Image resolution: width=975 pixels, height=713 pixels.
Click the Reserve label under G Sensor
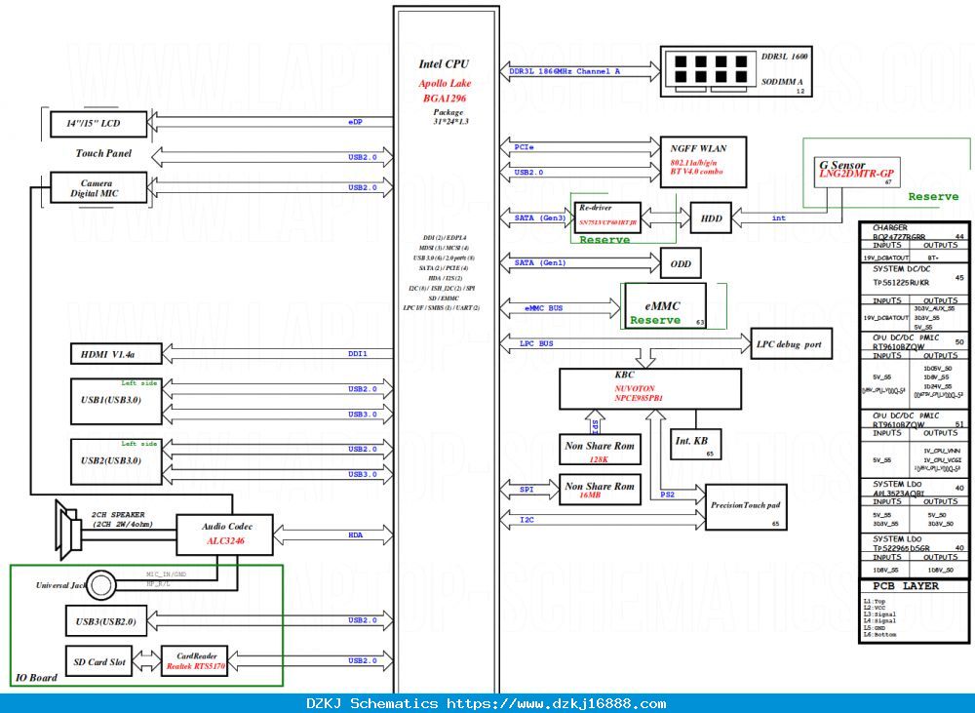[x=933, y=197]
